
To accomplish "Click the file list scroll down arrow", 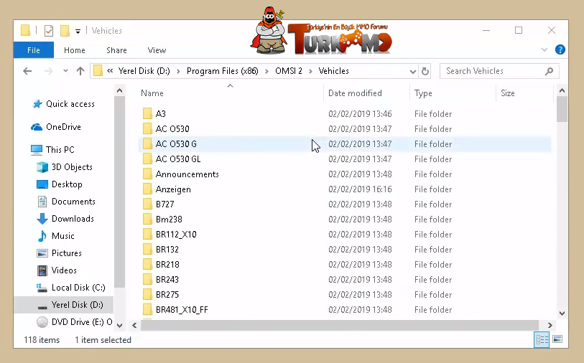I will click(562, 313).
